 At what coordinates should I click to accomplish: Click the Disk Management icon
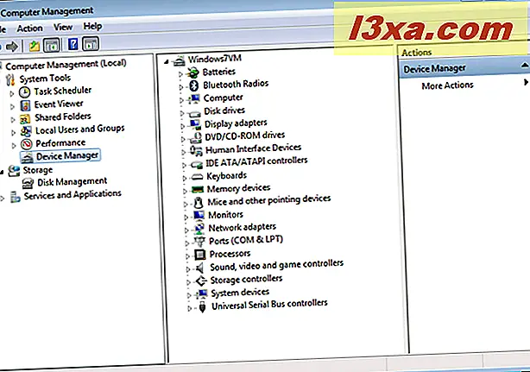28,184
